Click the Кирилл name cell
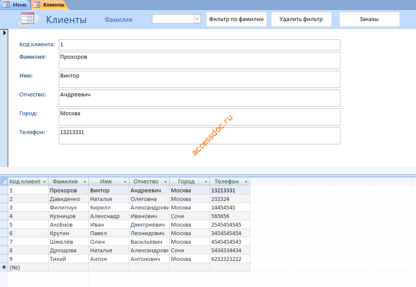The image size is (416, 287). pos(109,207)
